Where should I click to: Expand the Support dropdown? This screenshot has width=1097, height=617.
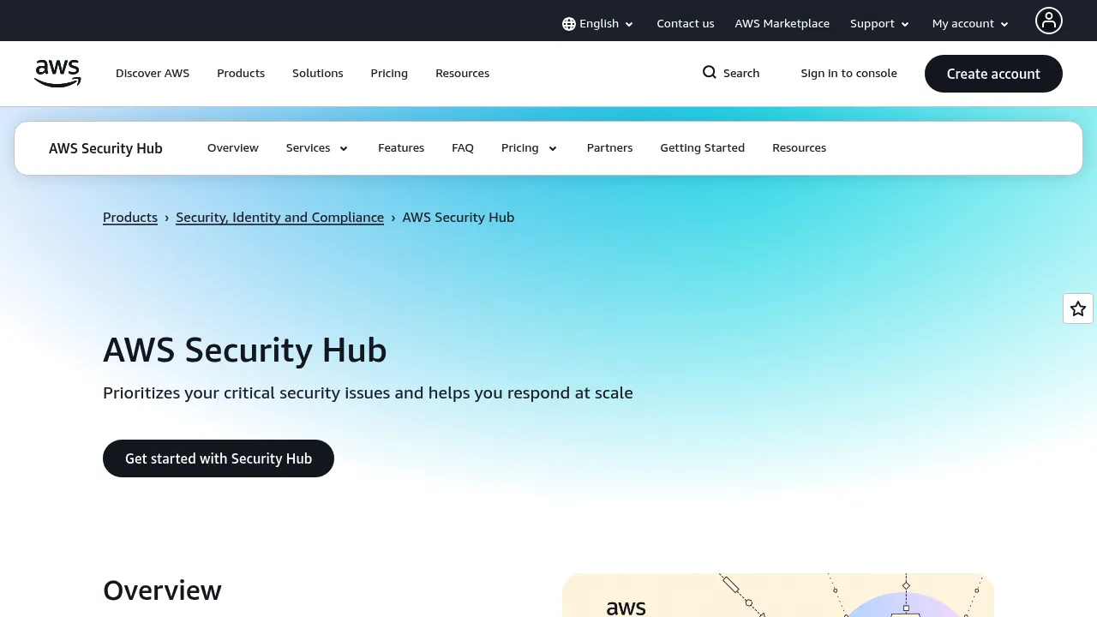click(879, 24)
